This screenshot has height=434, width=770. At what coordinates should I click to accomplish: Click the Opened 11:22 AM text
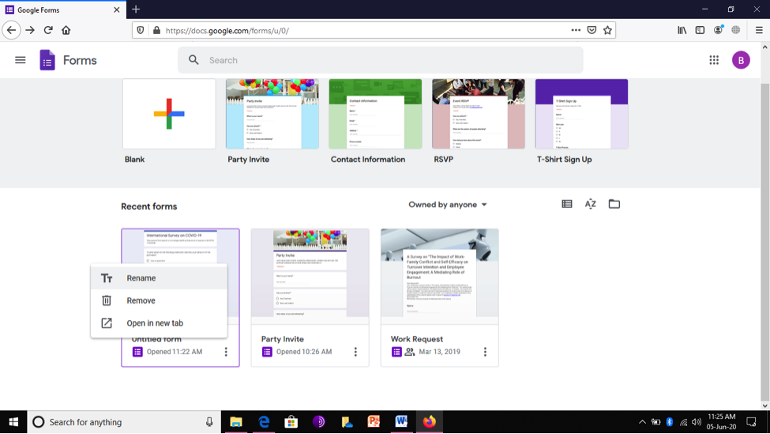(x=175, y=352)
